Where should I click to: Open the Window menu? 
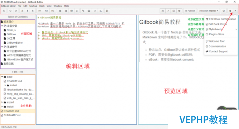(58, 6)
